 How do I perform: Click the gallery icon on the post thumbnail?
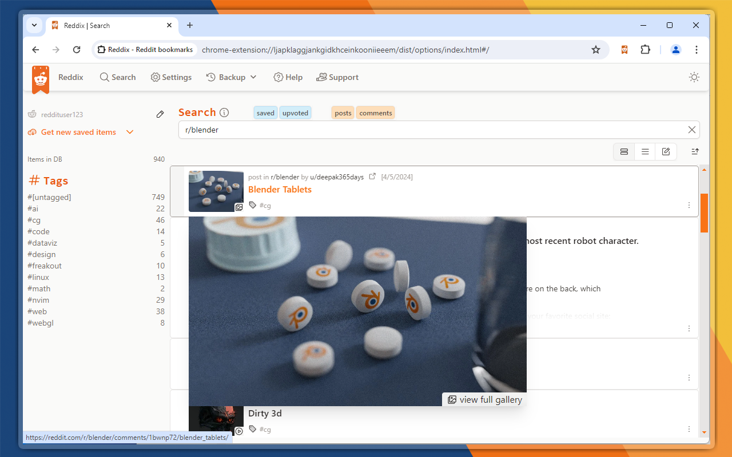click(x=240, y=207)
